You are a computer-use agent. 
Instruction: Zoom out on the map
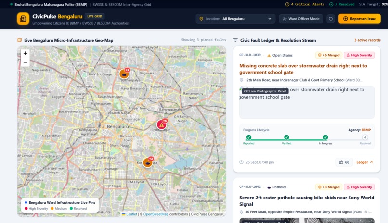point(25,62)
